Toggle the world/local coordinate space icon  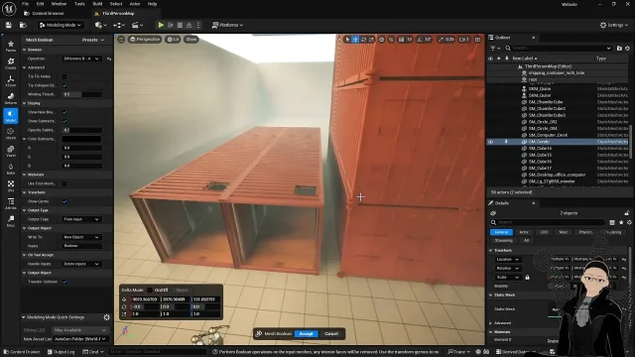click(381, 40)
